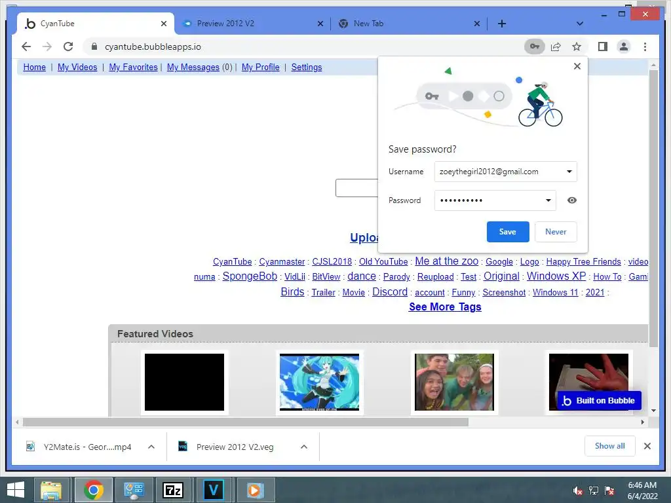The image size is (671, 503).
Task: Open My Messages nav link
Action: click(x=193, y=67)
